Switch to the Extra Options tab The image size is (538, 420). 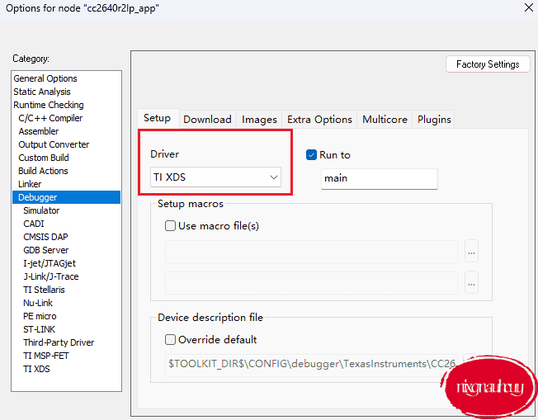point(319,119)
